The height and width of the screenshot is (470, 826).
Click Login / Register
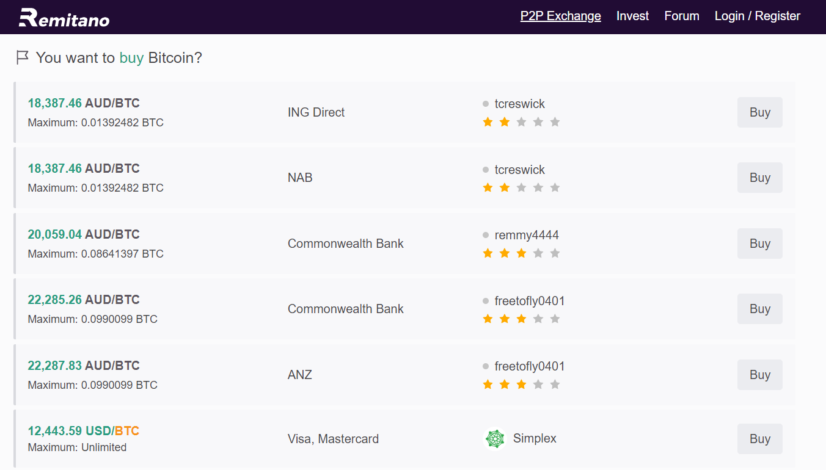pos(757,16)
